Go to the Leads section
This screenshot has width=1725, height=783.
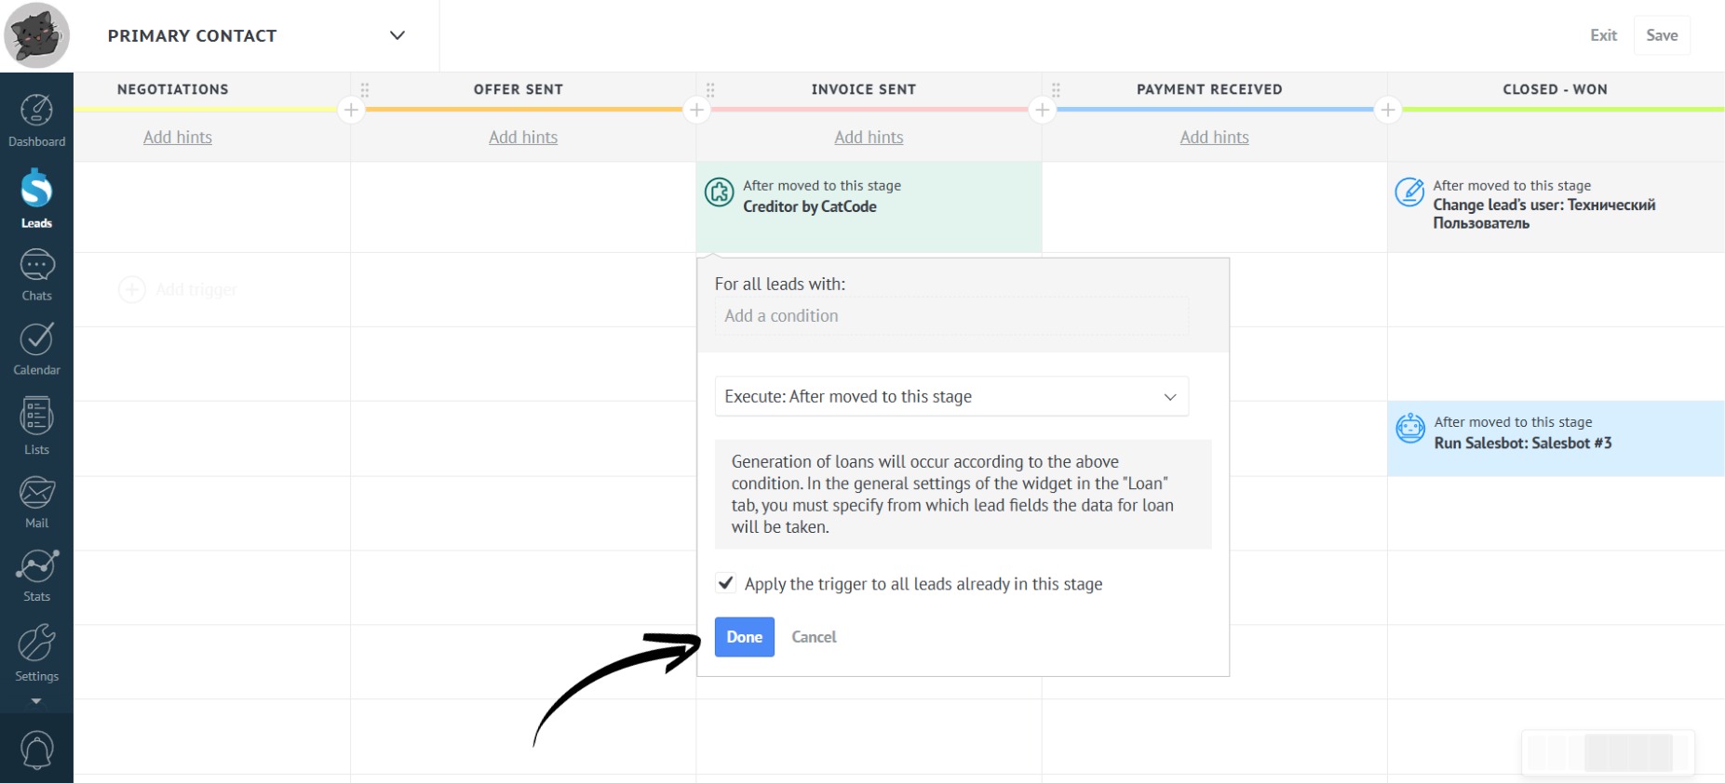tap(36, 198)
